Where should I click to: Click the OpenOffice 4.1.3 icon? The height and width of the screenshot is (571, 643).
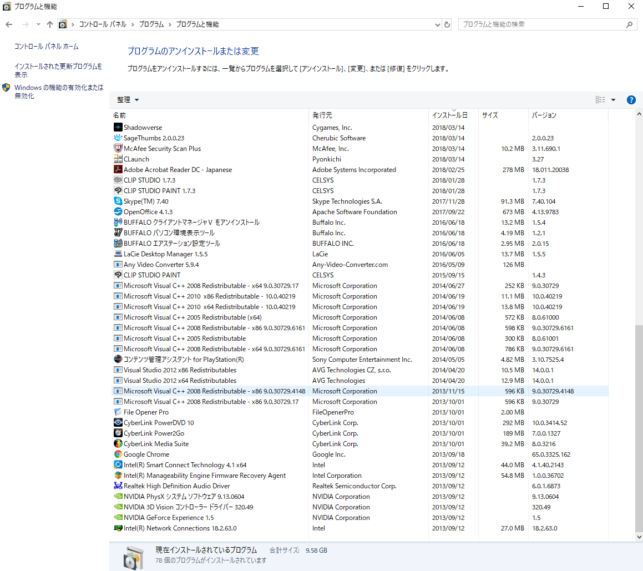pyautogui.click(x=118, y=212)
